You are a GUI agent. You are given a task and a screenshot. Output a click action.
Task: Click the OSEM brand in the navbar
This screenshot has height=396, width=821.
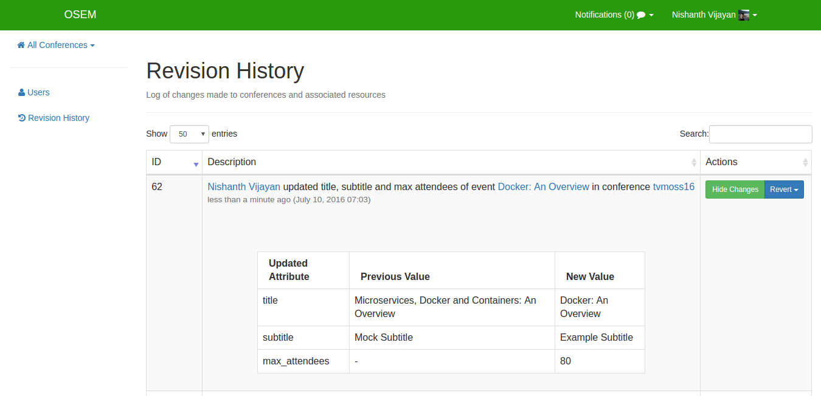click(80, 15)
